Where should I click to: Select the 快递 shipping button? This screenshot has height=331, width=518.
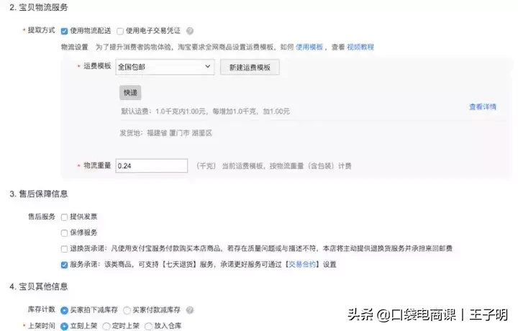click(x=130, y=93)
